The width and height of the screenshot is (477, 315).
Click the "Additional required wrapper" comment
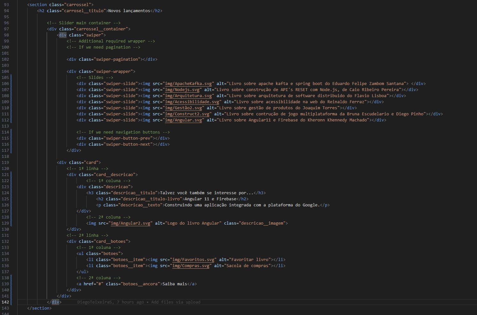pyautogui.click(x=111, y=41)
